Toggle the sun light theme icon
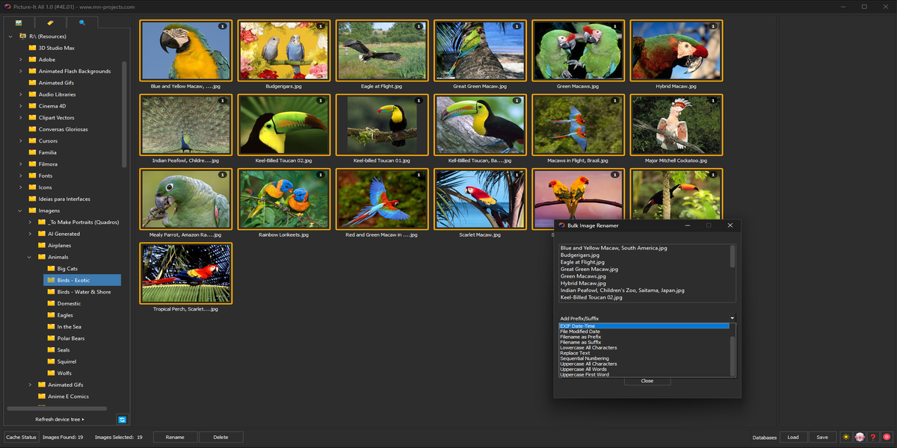The height and width of the screenshot is (448, 897). coord(845,437)
